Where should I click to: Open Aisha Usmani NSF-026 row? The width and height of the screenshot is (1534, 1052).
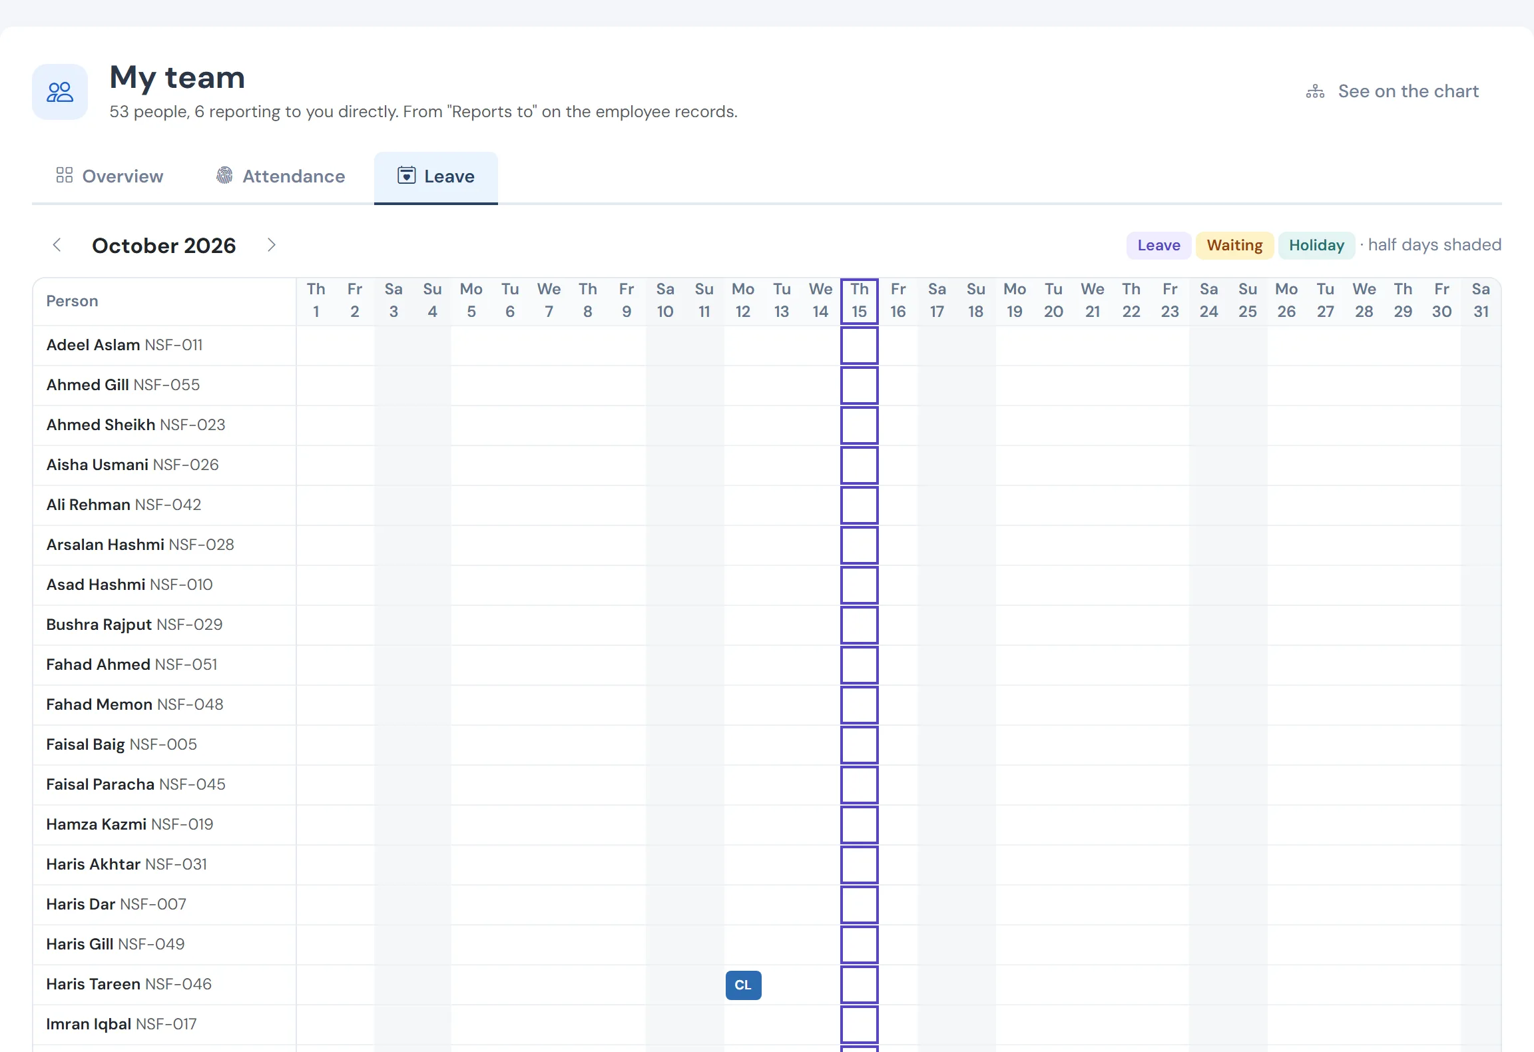pyautogui.click(x=767, y=465)
